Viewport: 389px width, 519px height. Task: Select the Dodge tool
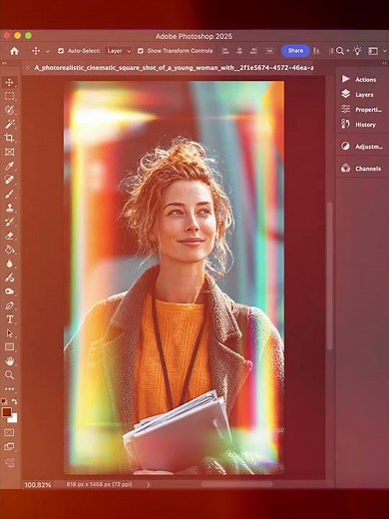point(9,277)
